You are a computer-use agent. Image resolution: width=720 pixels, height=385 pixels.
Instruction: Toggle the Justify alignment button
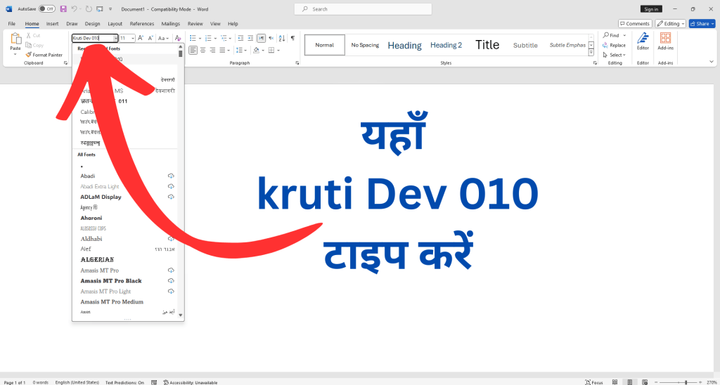point(223,50)
